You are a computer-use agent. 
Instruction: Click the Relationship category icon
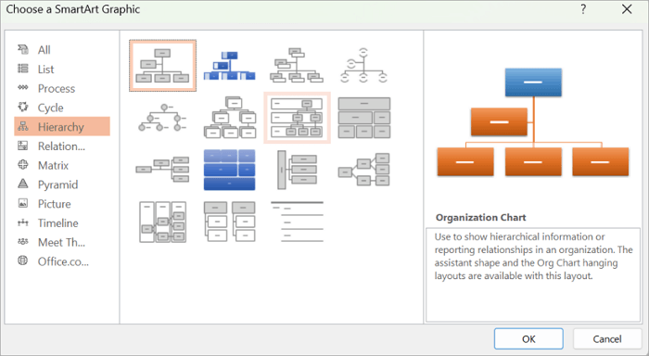(x=23, y=146)
